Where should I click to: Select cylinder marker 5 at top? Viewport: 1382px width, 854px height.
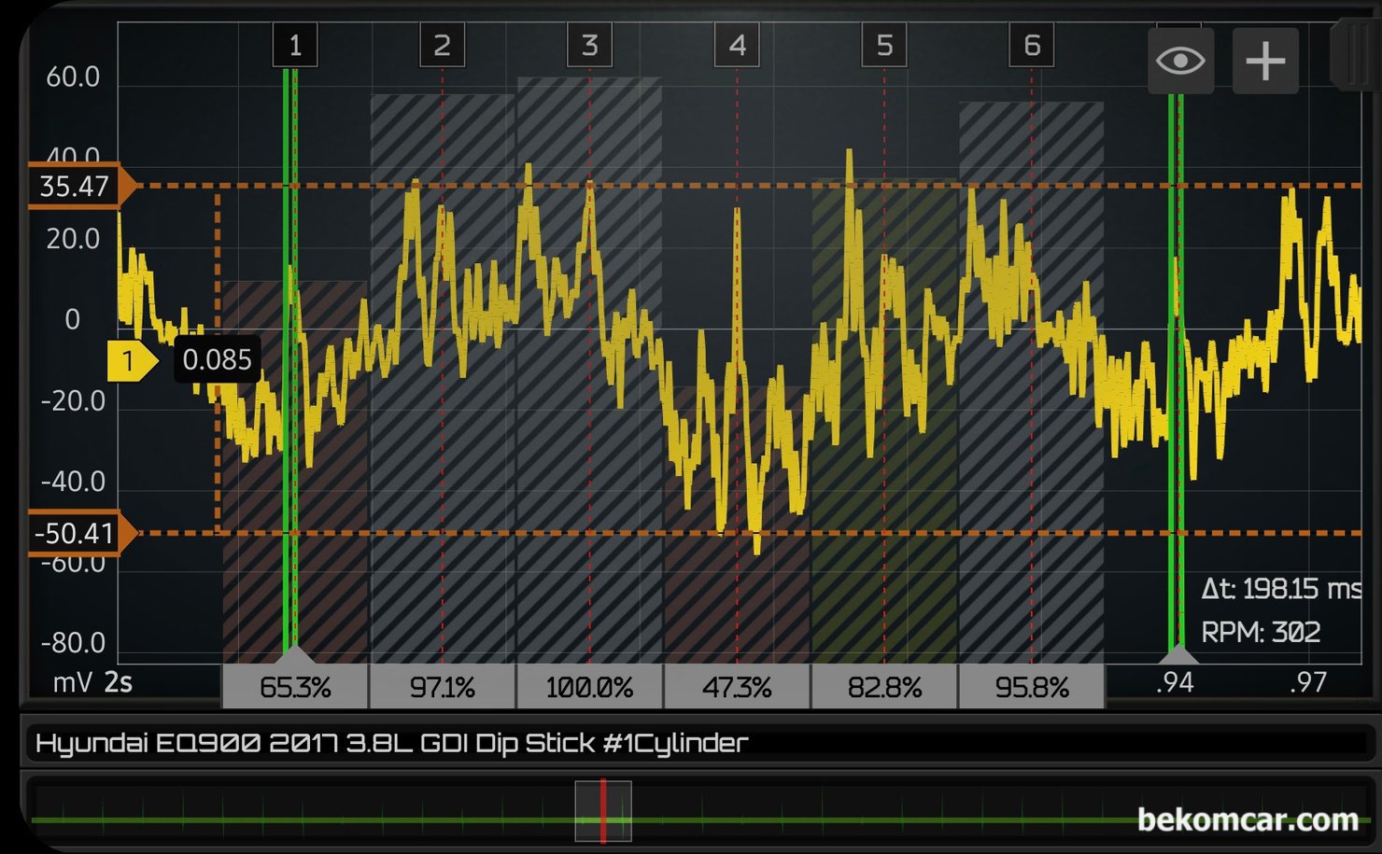point(884,46)
